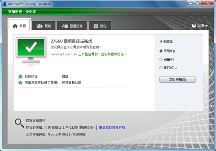Image resolution: width=216 pixels, height=151 pixels.
Task: Open the 變更我的掃描排程 link
Action: pos(112,128)
